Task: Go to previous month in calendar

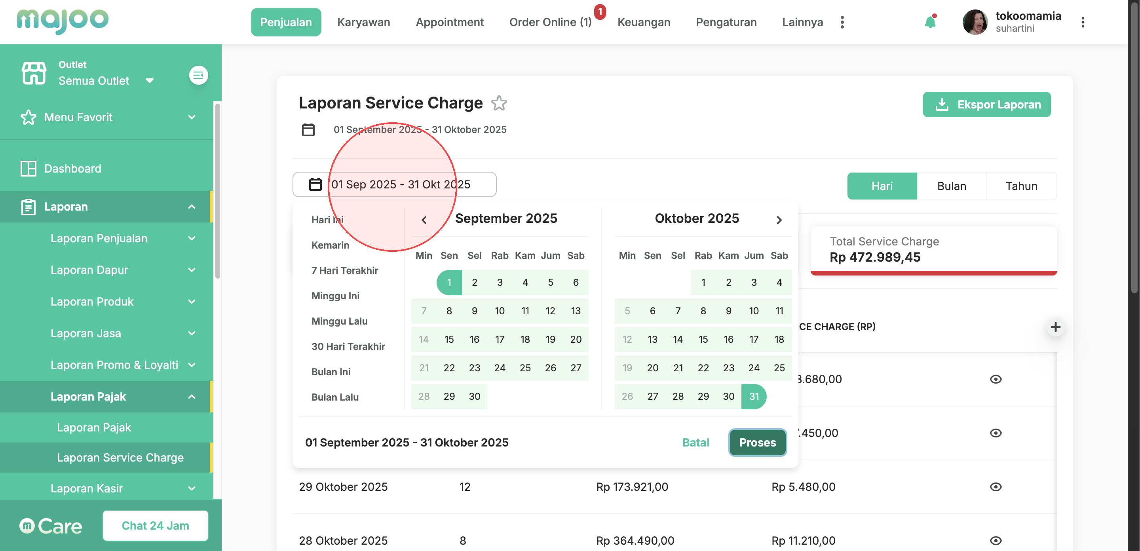Action: [424, 220]
